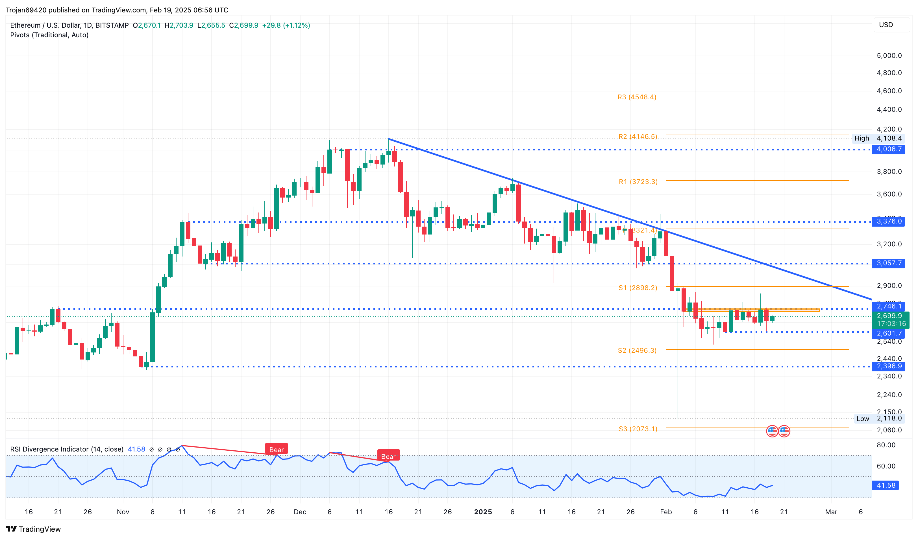Click the 2,240.0 price axis label
The image size is (918, 539).
coord(889,395)
